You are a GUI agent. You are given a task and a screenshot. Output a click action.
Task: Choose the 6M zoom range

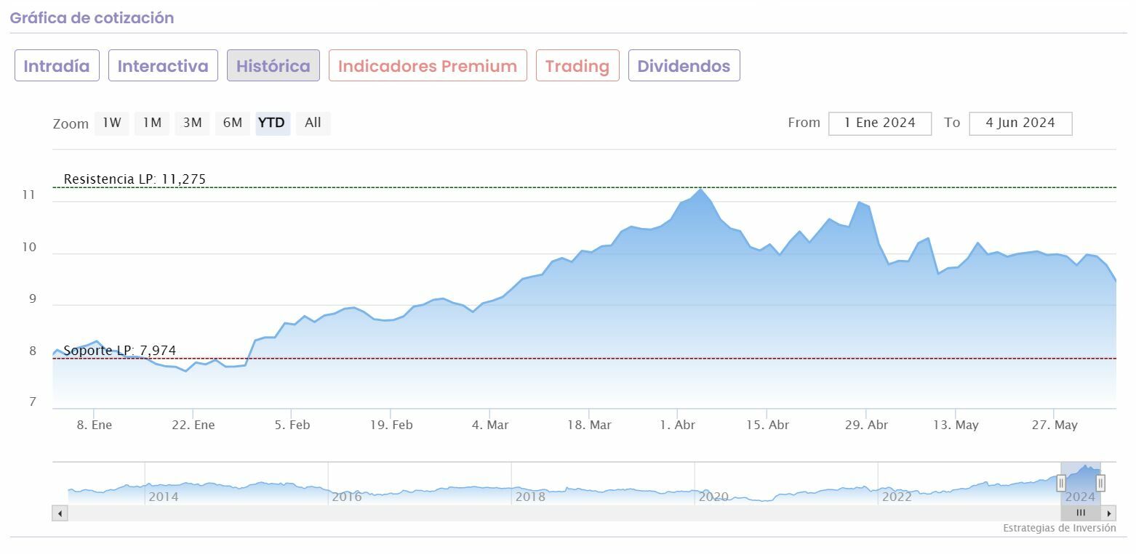233,123
